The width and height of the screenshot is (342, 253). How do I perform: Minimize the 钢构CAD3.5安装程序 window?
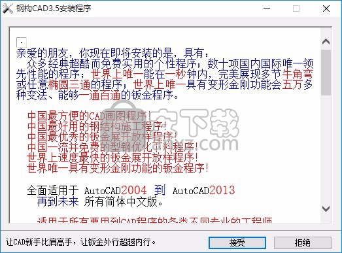267,8
